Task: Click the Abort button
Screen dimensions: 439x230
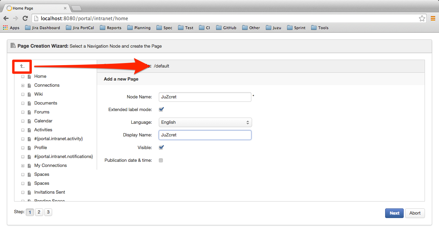Action: point(415,213)
